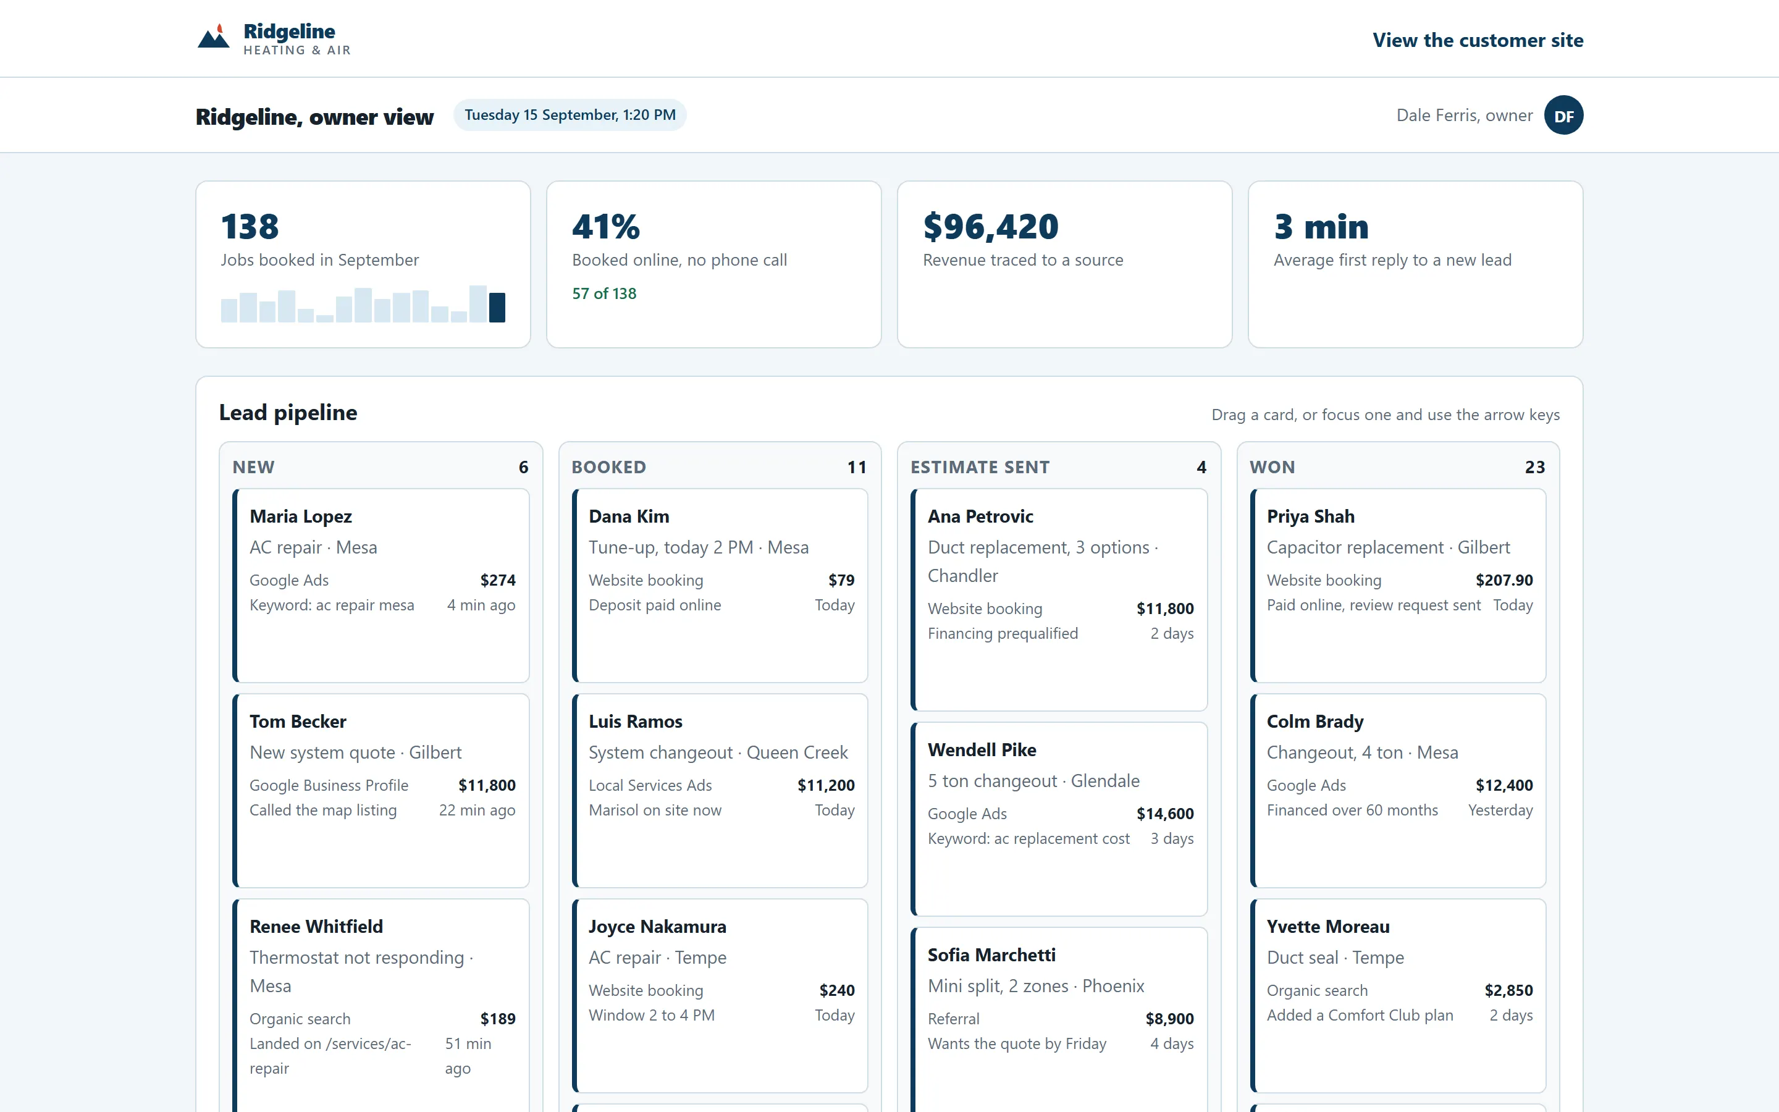Image resolution: width=1779 pixels, height=1112 pixels.
Task: Click 'Referral' source on Sofia Marchetti card
Action: pos(954,1019)
